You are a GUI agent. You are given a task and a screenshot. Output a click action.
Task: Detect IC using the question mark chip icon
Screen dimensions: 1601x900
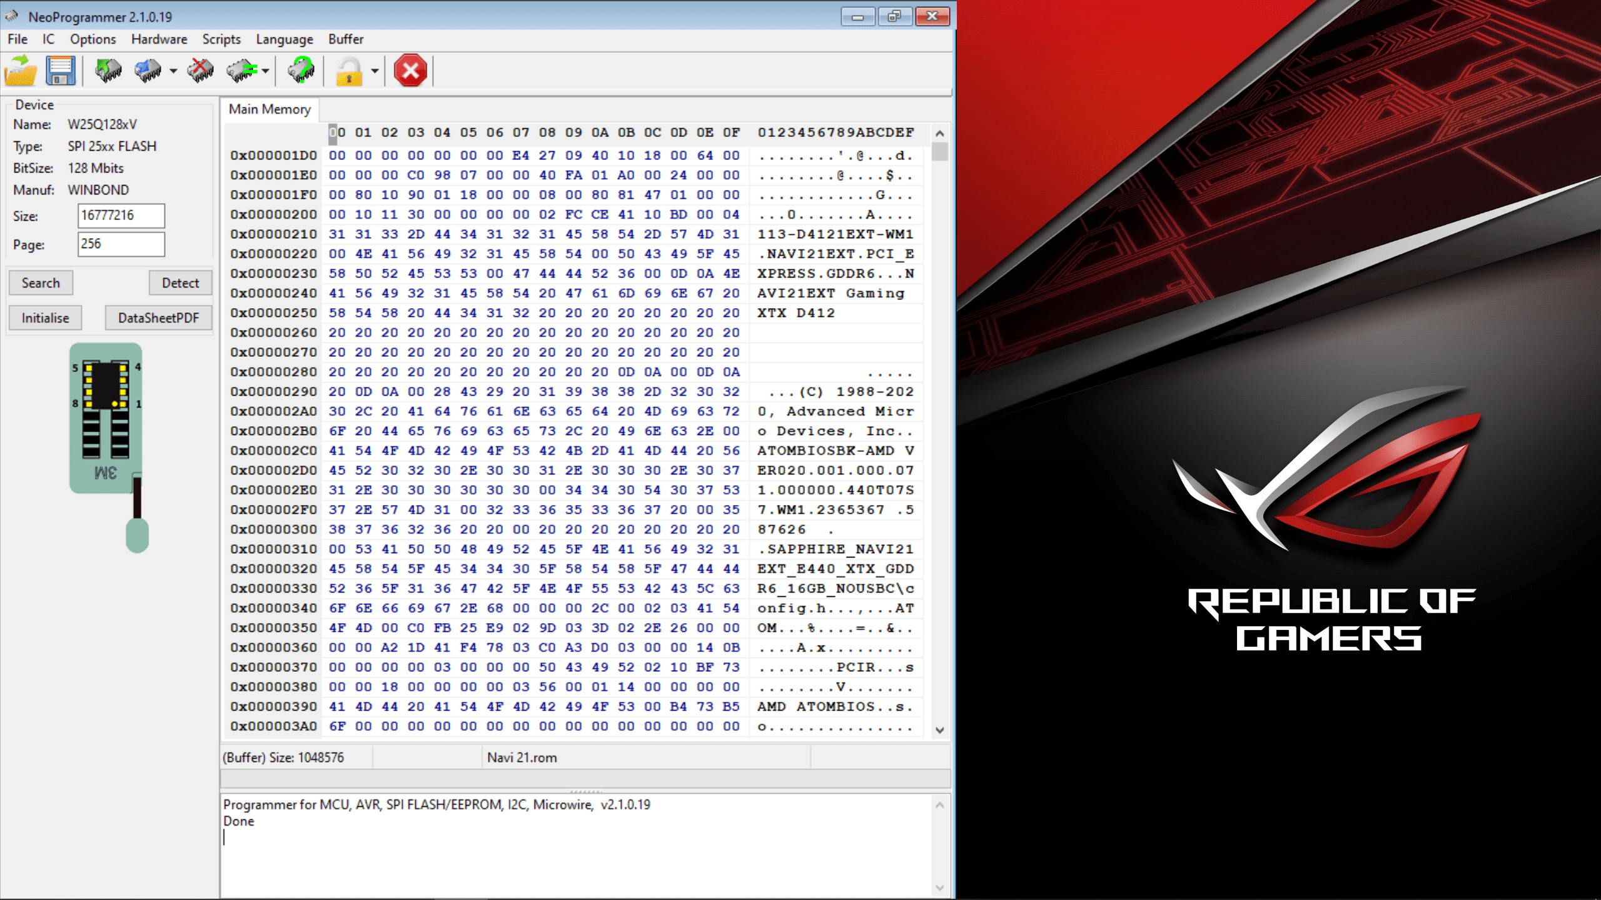[x=301, y=70]
